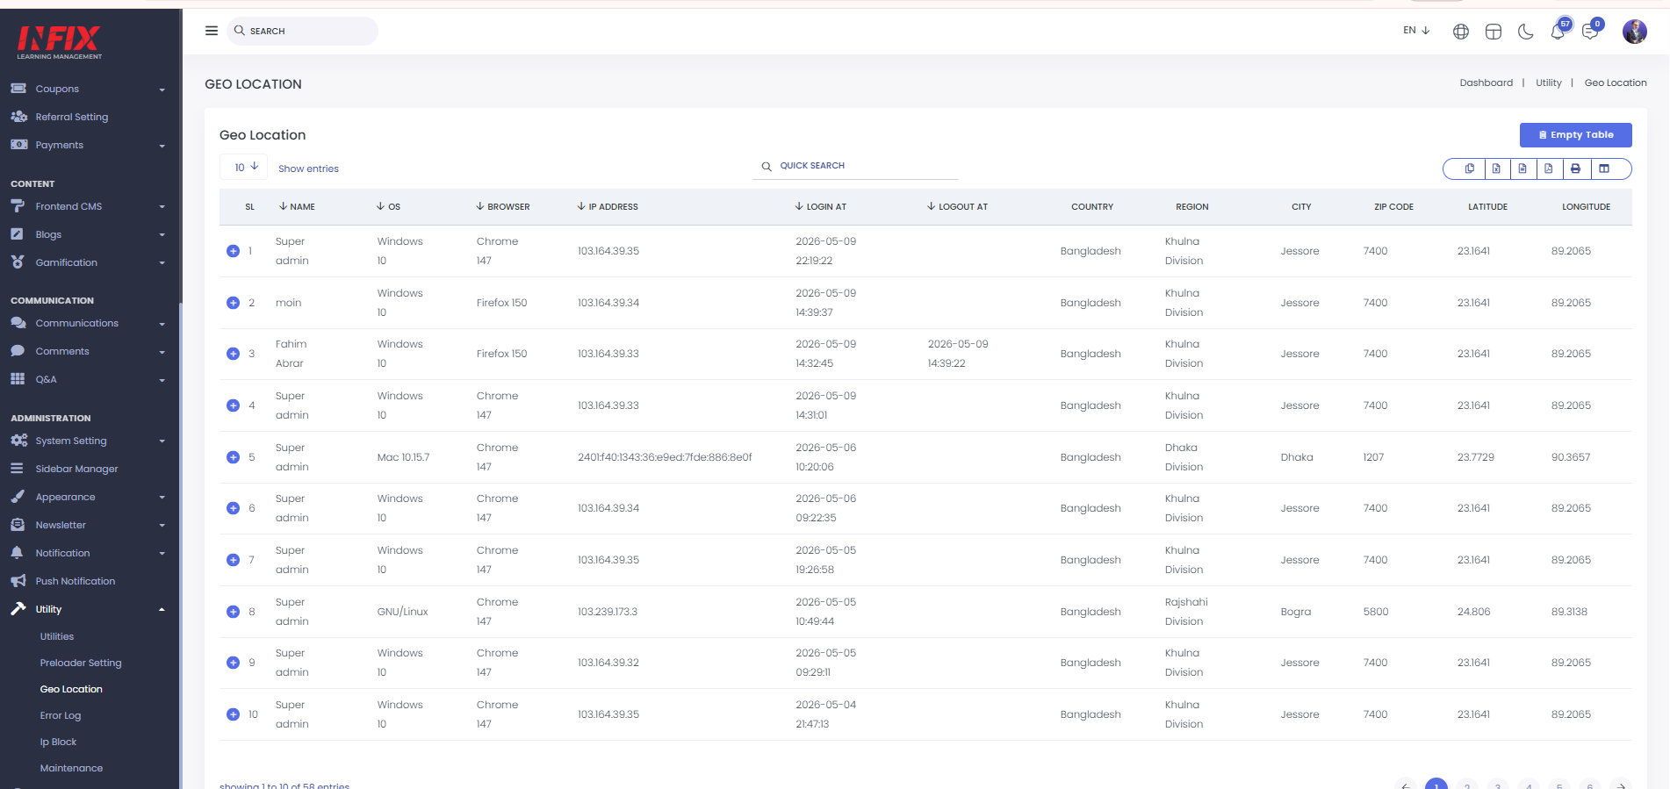
Task: Expand Payments sidebar menu
Action: pos(88,145)
